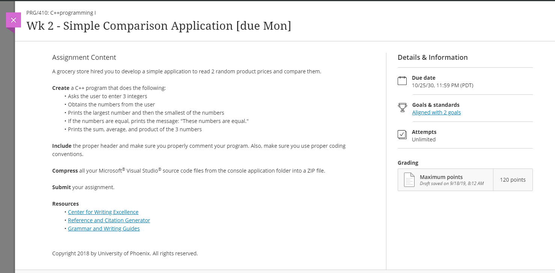Click the Unlimited attempts value
This screenshot has height=273, width=555.
[x=424, y=140]
